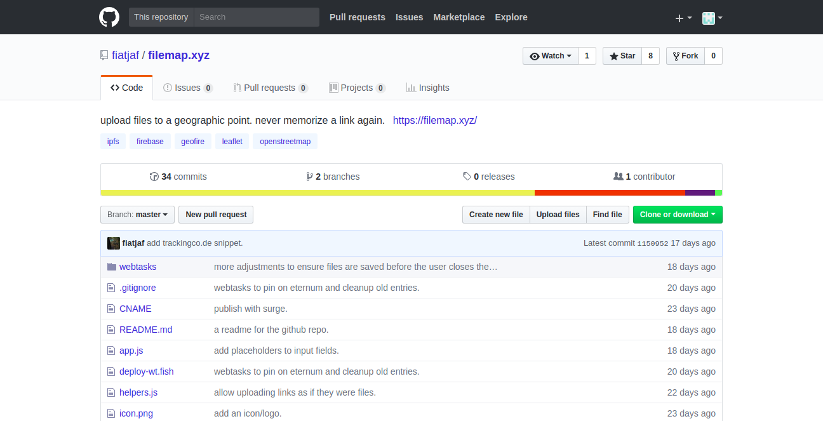Viewport: 823px width, 421px height.
Task: Click the releases tag icon
Action: coord(467,177)
